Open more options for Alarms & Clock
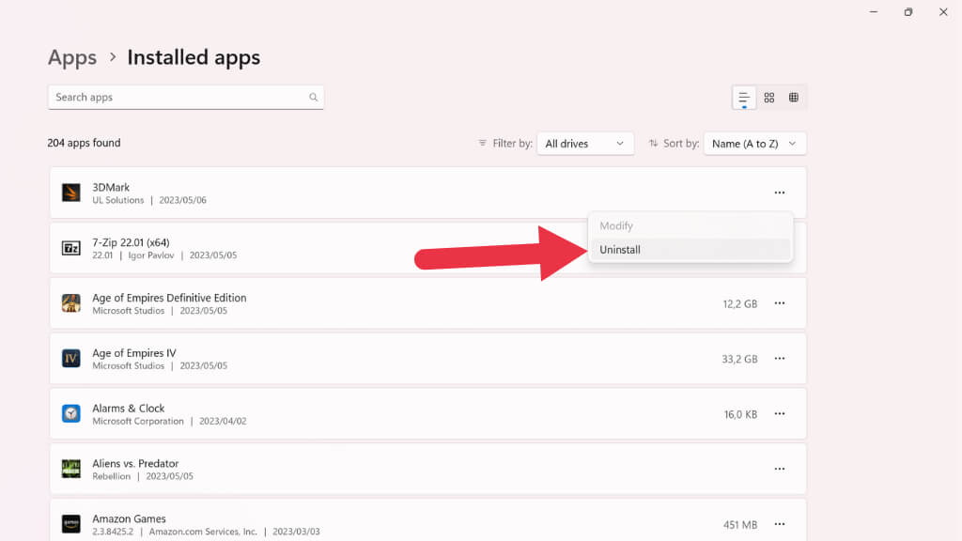The width and height of the screenshot is (962, 541). [779, 413]
